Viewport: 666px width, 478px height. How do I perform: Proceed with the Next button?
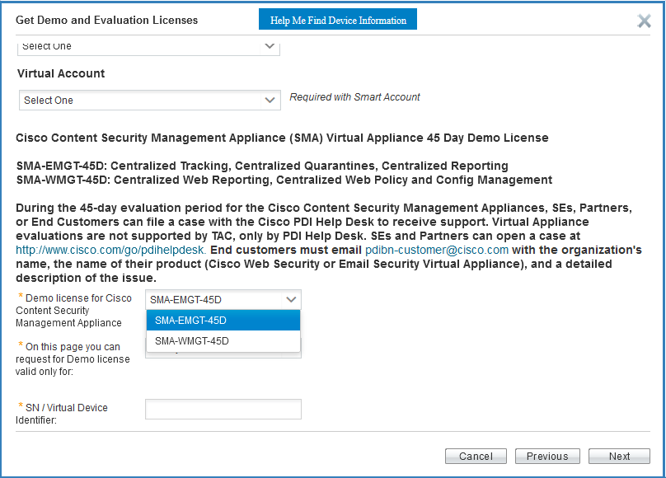(619, 457)
